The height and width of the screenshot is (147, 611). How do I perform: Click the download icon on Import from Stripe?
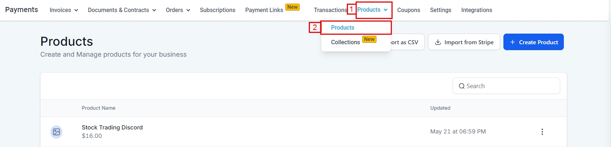[x=438, y=42]
